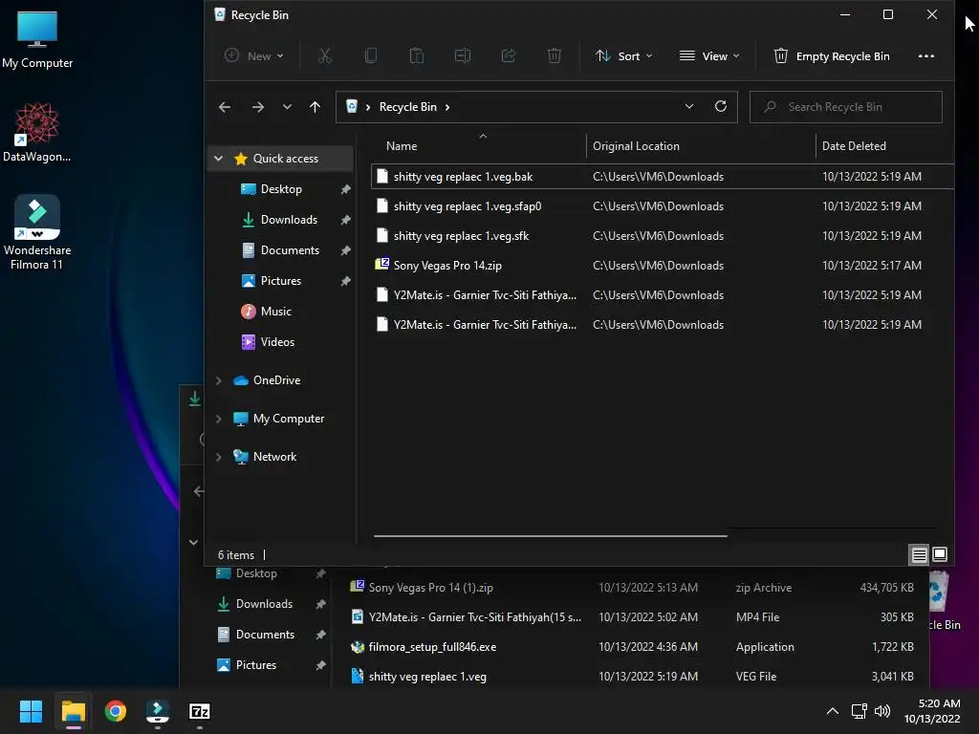The width and height of the screenshot is (979, 734).
Task: Click the Rename icon in toolbar
Action: click(463, 56)
